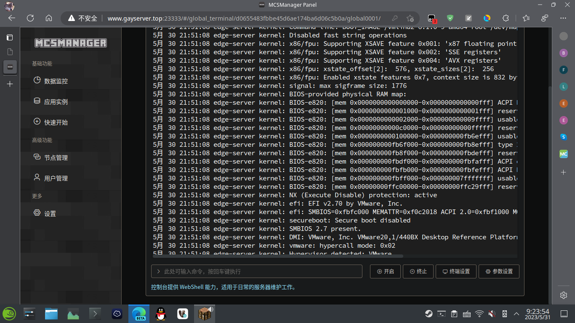
Task: Open 设置 from the sidebar
Action: 50,213
